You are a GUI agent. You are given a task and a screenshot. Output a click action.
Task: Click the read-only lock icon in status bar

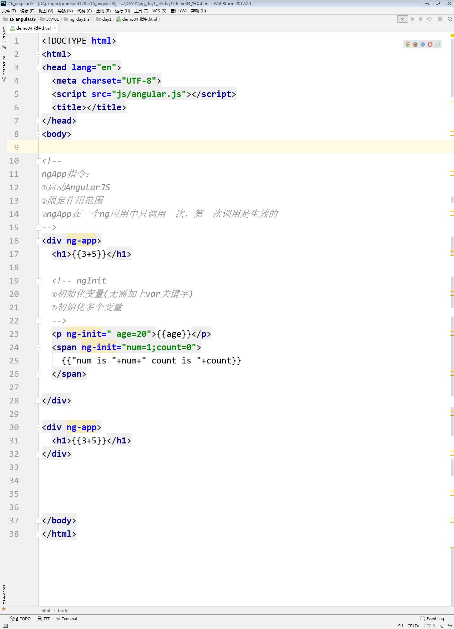click(442, 626)
